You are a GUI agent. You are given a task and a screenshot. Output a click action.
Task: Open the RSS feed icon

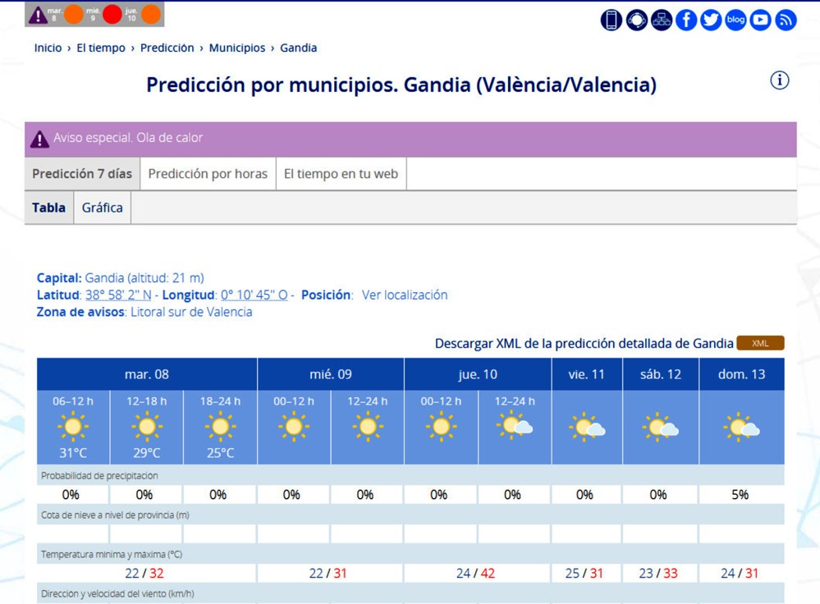(786, 20)
